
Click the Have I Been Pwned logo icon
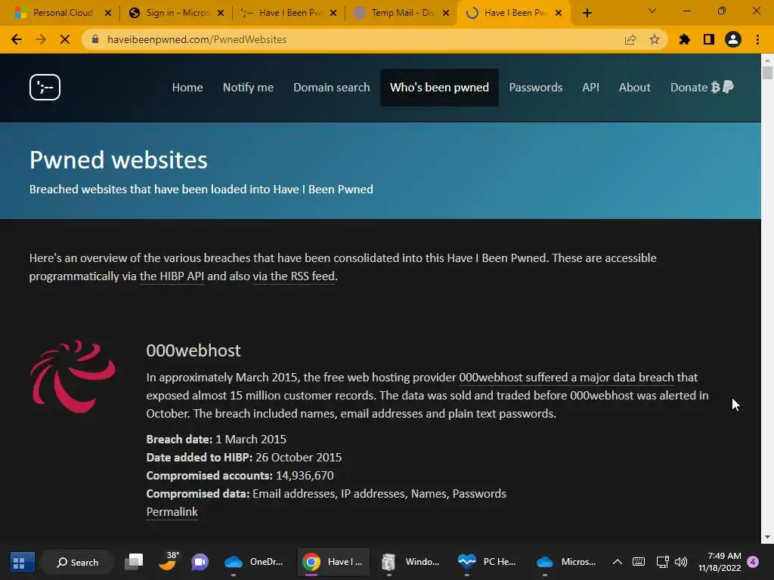pyautogui.click(x=45, y=88)
